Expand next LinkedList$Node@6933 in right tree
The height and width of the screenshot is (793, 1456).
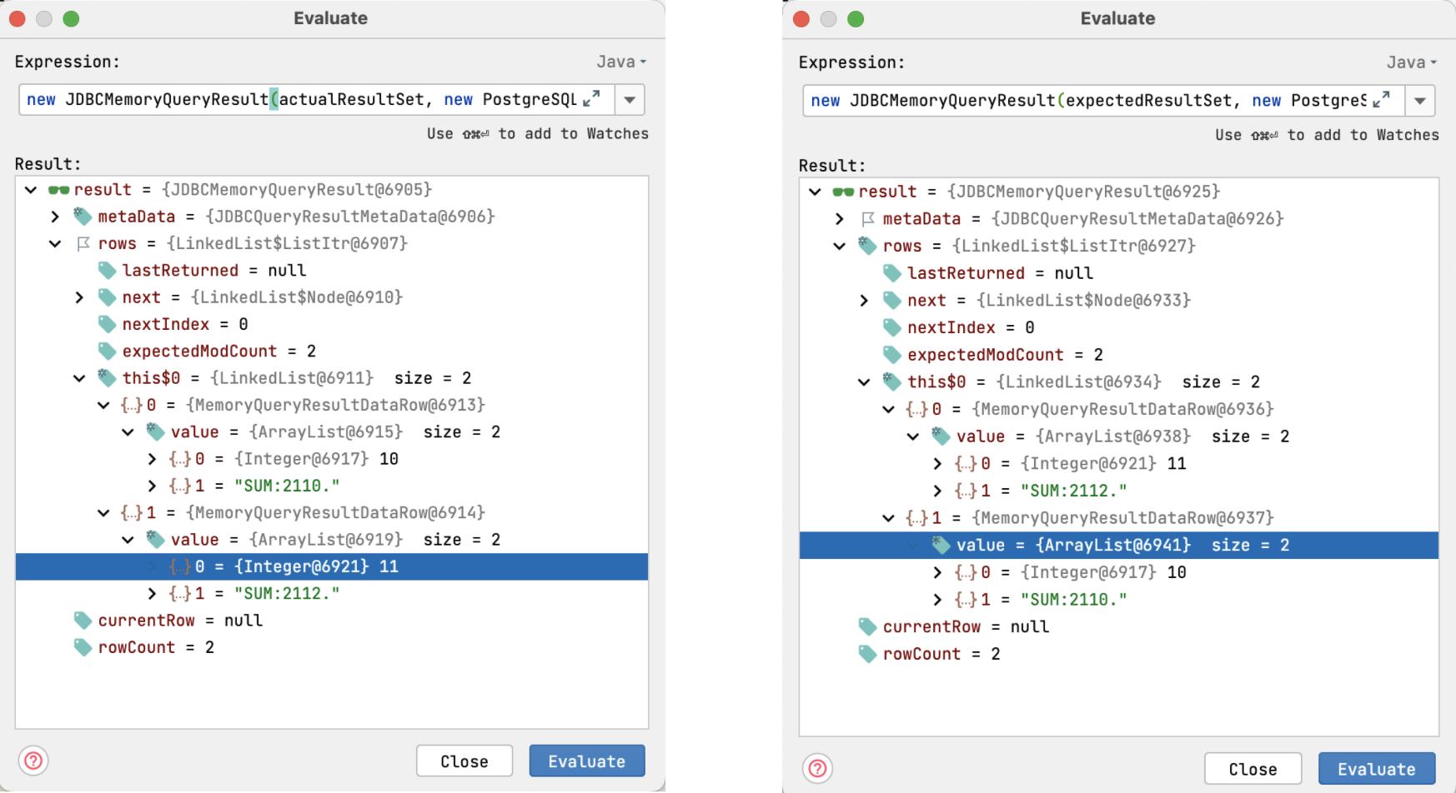[x=864, y=301]
